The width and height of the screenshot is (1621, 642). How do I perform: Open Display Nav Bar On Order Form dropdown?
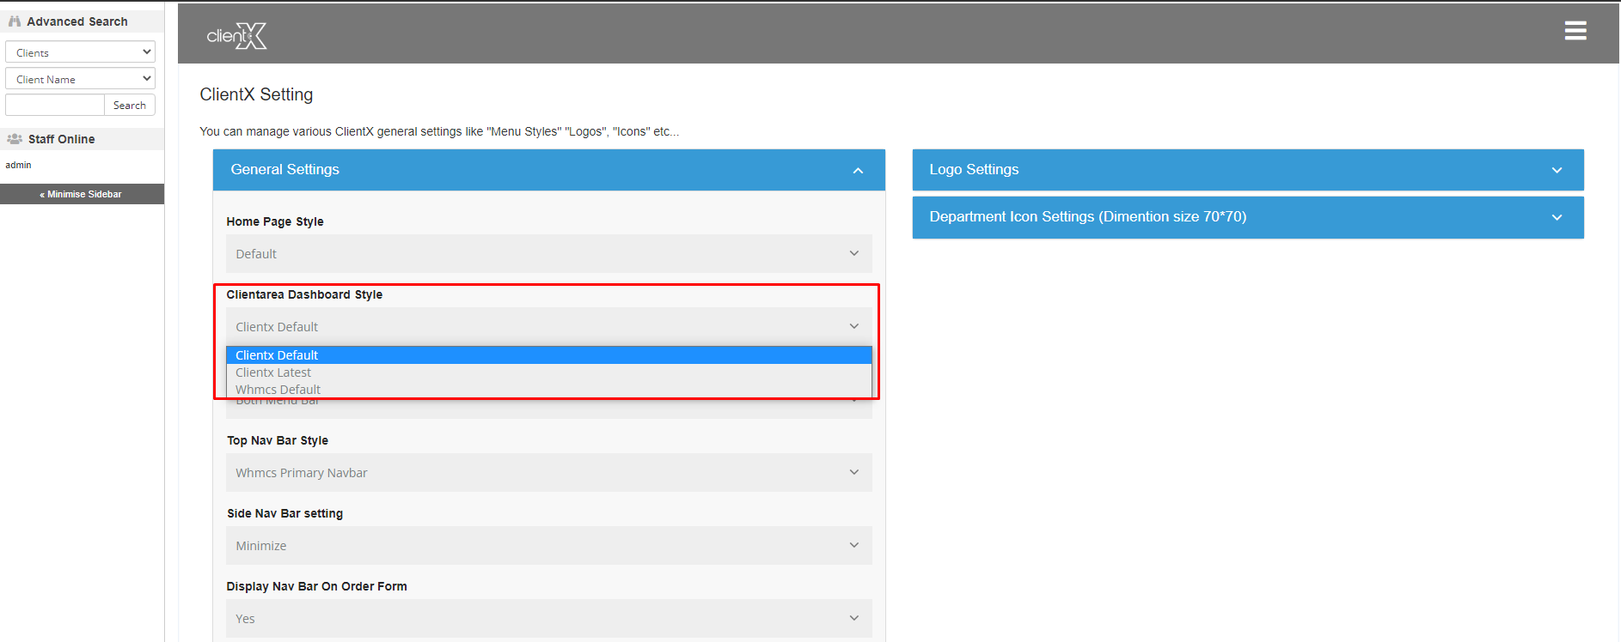[x=548, y=619]
